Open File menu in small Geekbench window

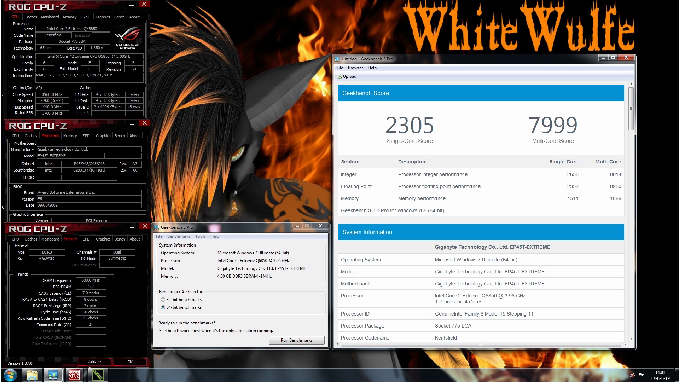(159, 236)
